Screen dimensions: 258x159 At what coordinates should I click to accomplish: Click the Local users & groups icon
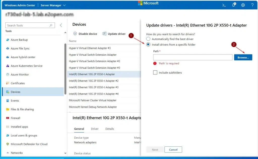pyautogui.click(x=8, y=135)
